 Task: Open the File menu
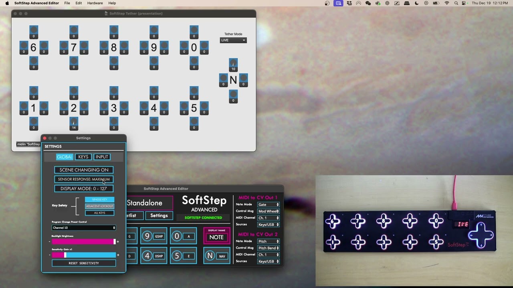click(x=67, y=3)
